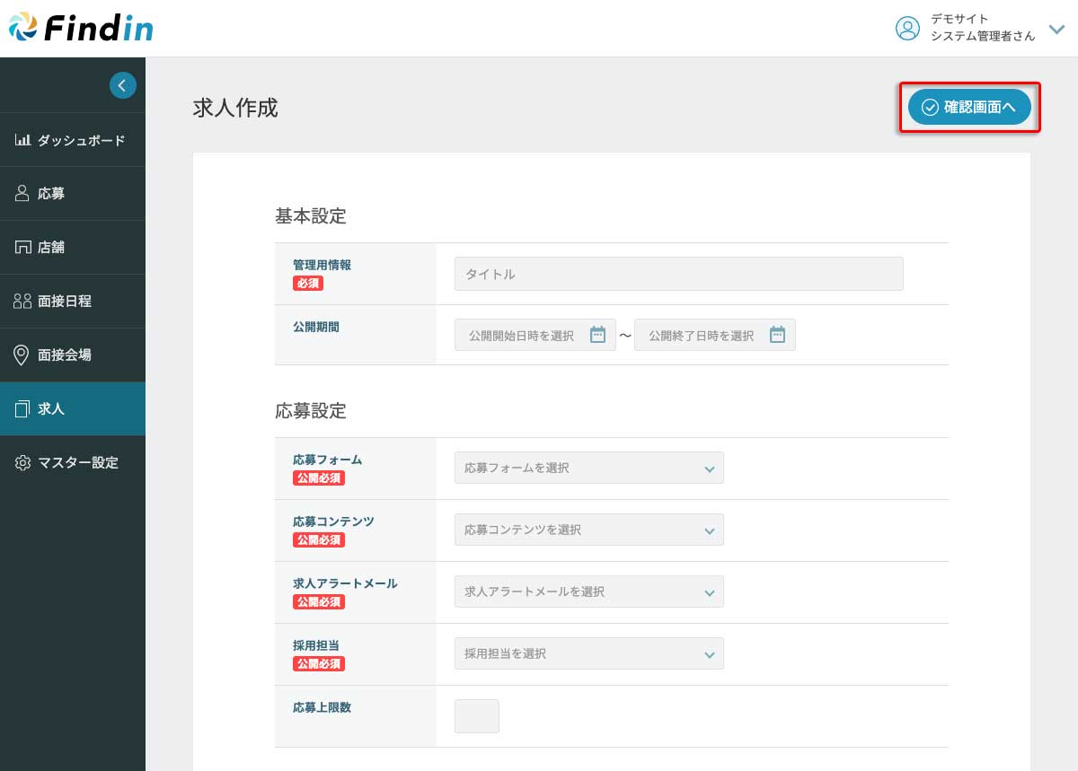This screenshot has width=1078, height=771.
Task: Go to 応募 in the sidebar
Action: tap(51, 194)
